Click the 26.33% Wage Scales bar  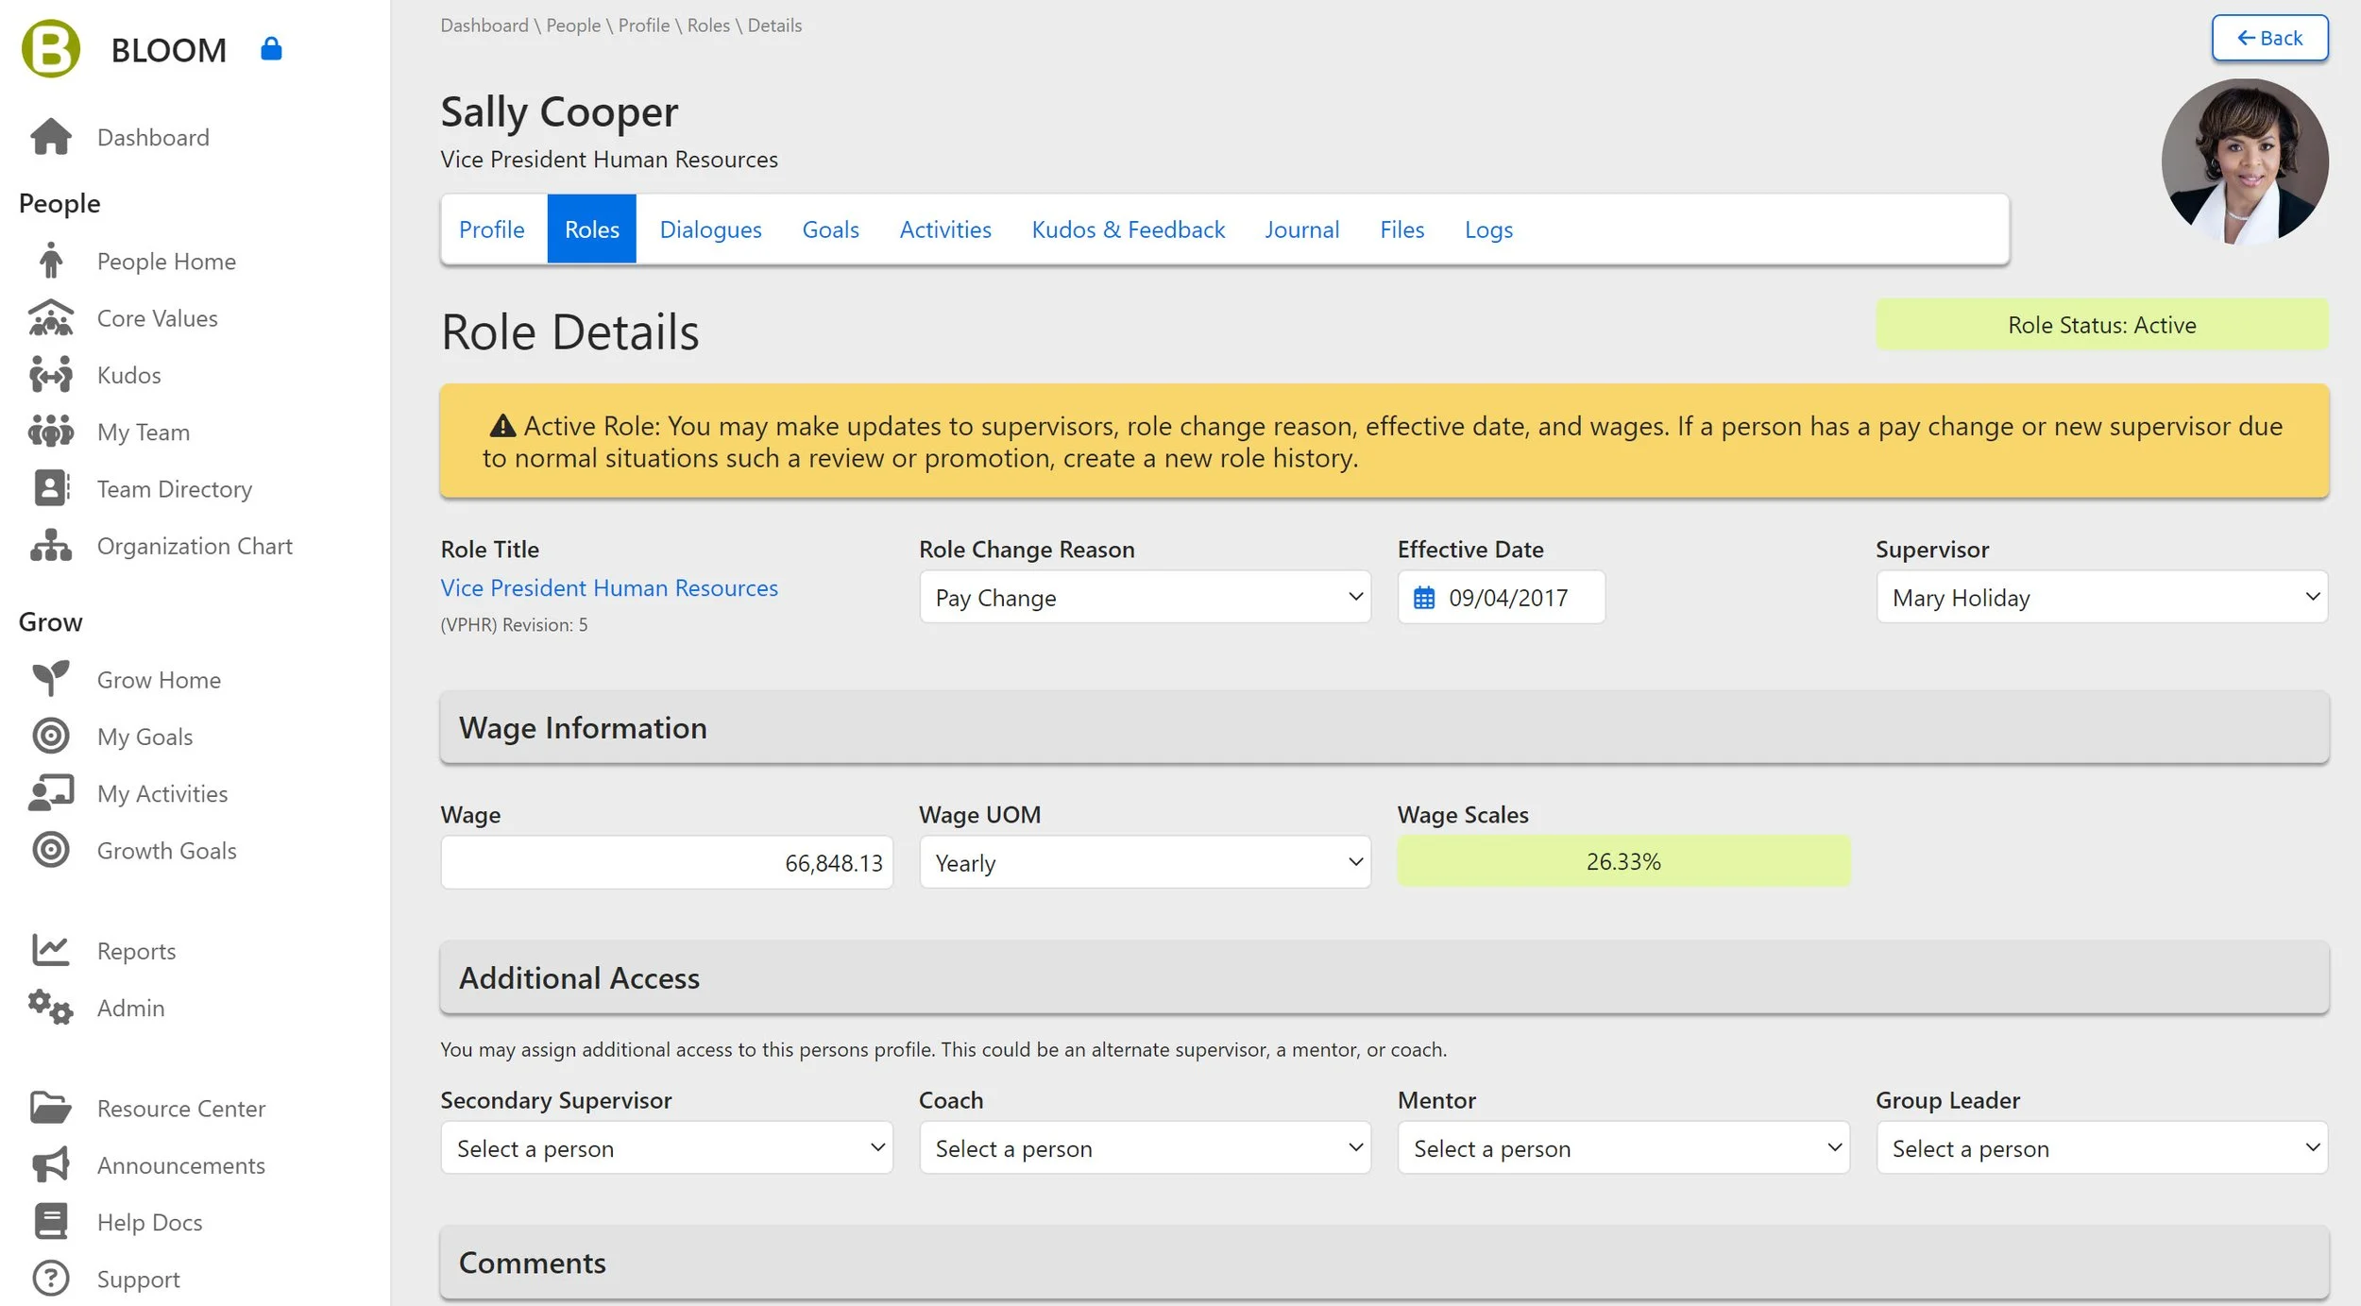click(x=1622, y=861)
